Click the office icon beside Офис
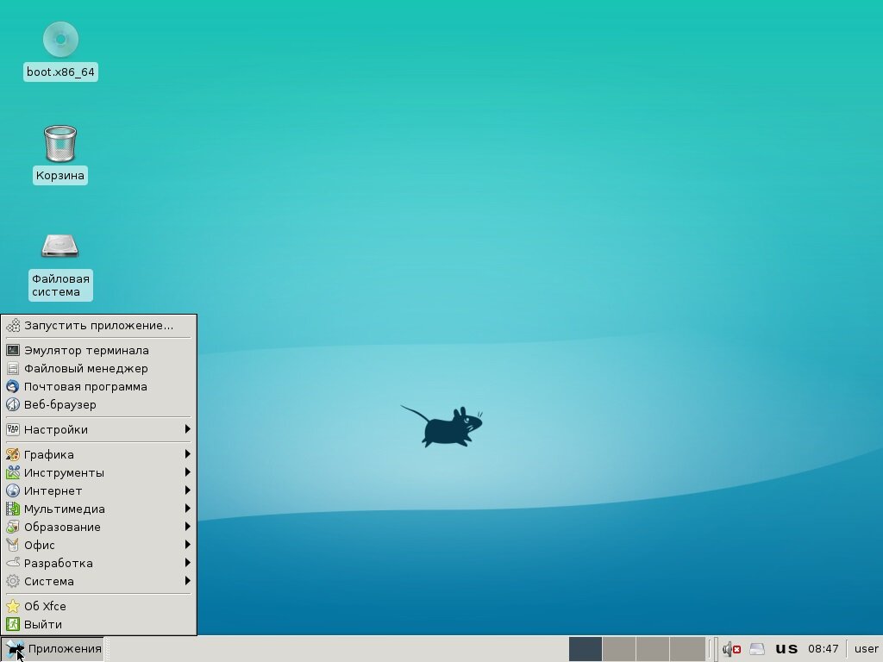 coord(12,545)
